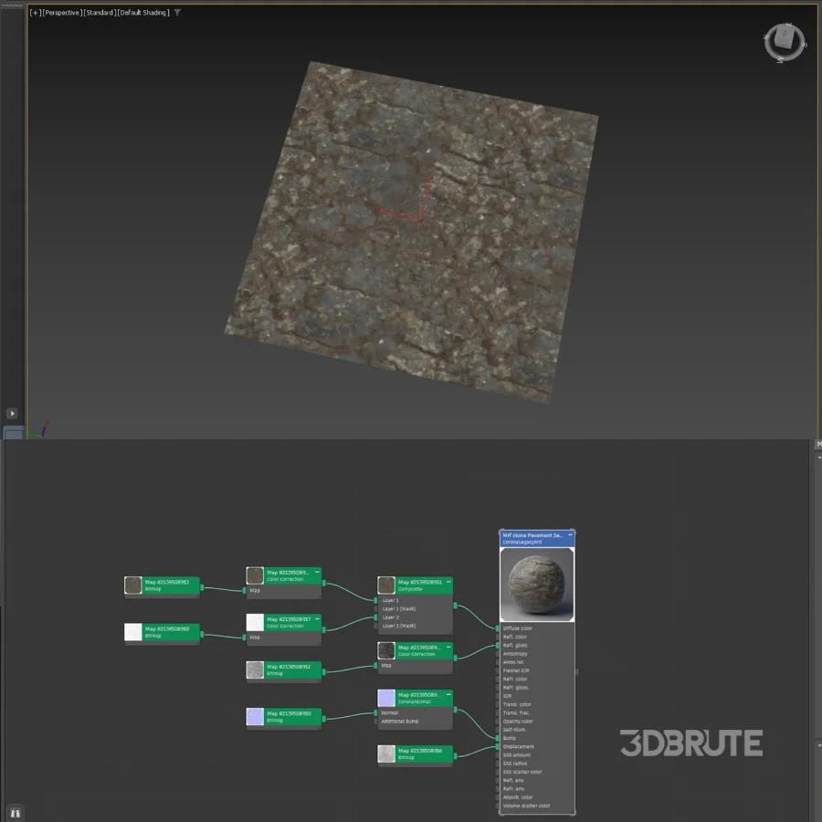Image resolution: width=822 pixels, height=822 pixels.
Task: Click thumbnail of Bitmap Map #2139508916
Action: click(386, 753)
